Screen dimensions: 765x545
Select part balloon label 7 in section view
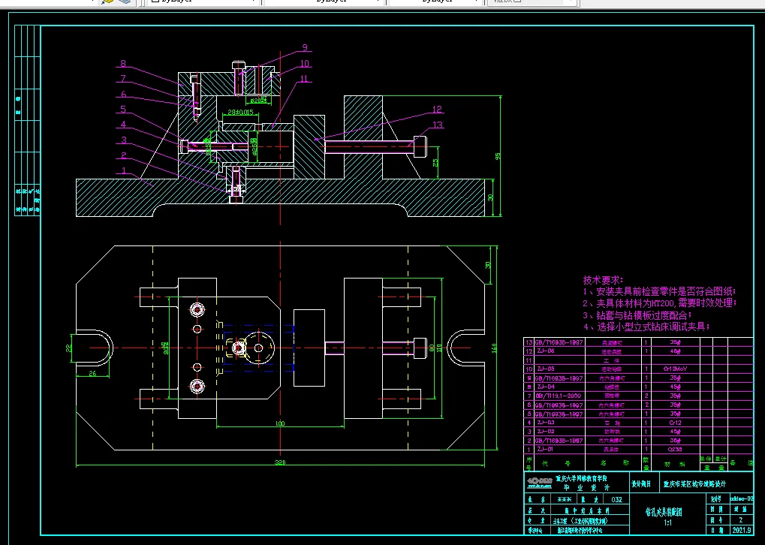[x=123, y=79]
